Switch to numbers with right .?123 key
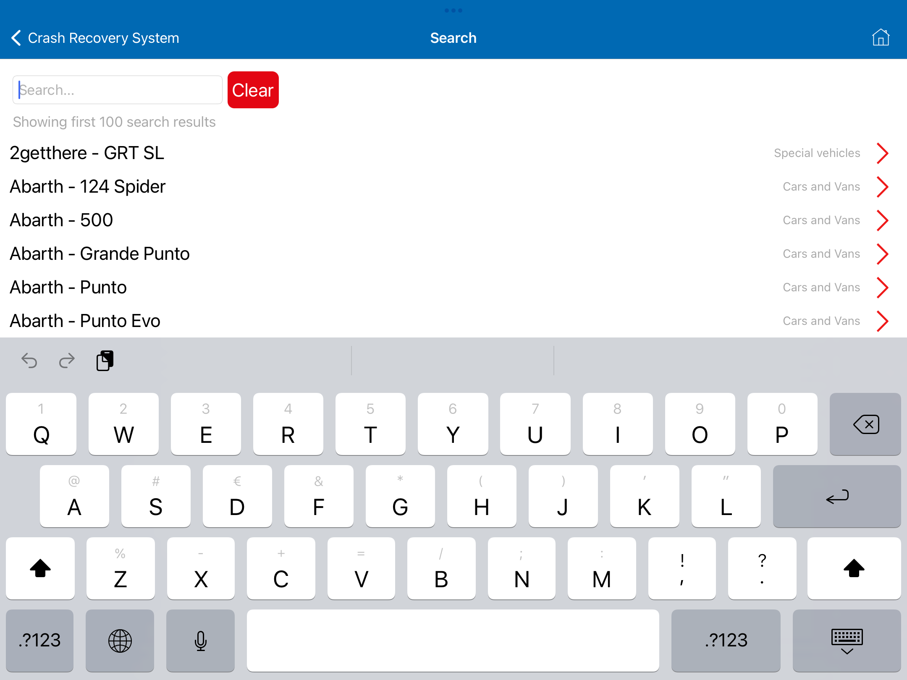This screenshot has width=907, height=680. pos(726,641)
